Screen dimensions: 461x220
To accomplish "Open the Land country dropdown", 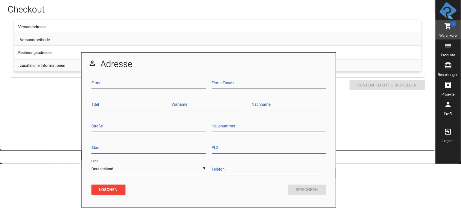I will (x=148, y=169).
